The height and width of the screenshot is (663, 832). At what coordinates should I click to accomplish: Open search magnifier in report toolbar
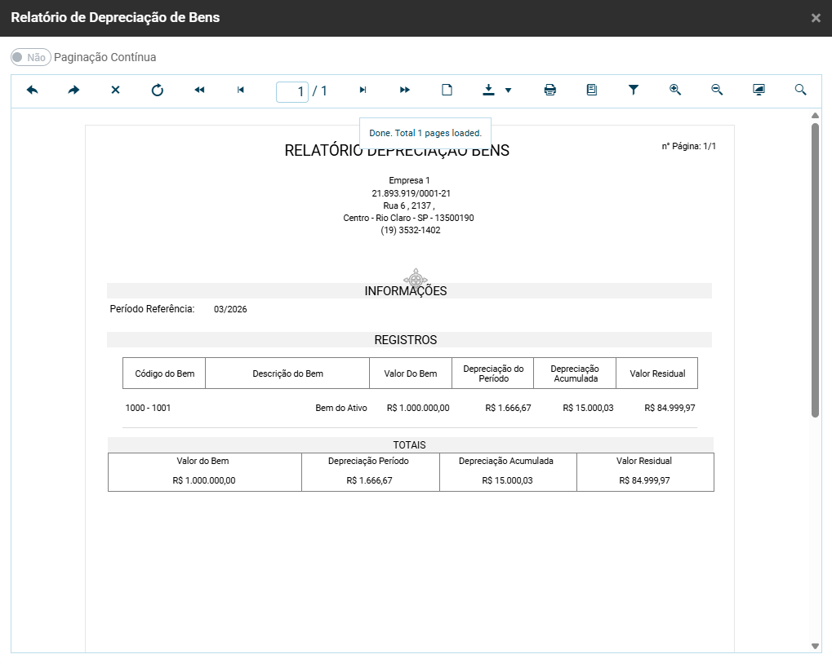800,91
